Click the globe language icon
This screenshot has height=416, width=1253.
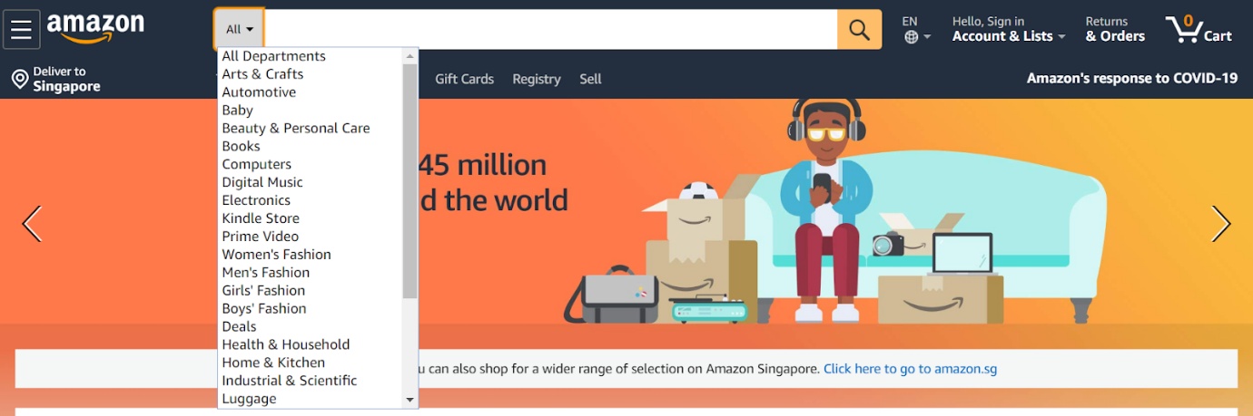912,37
